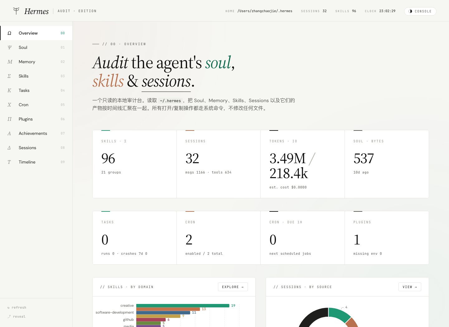Click the CLOCK 23:02:29 readout

(x=380, y=11)
